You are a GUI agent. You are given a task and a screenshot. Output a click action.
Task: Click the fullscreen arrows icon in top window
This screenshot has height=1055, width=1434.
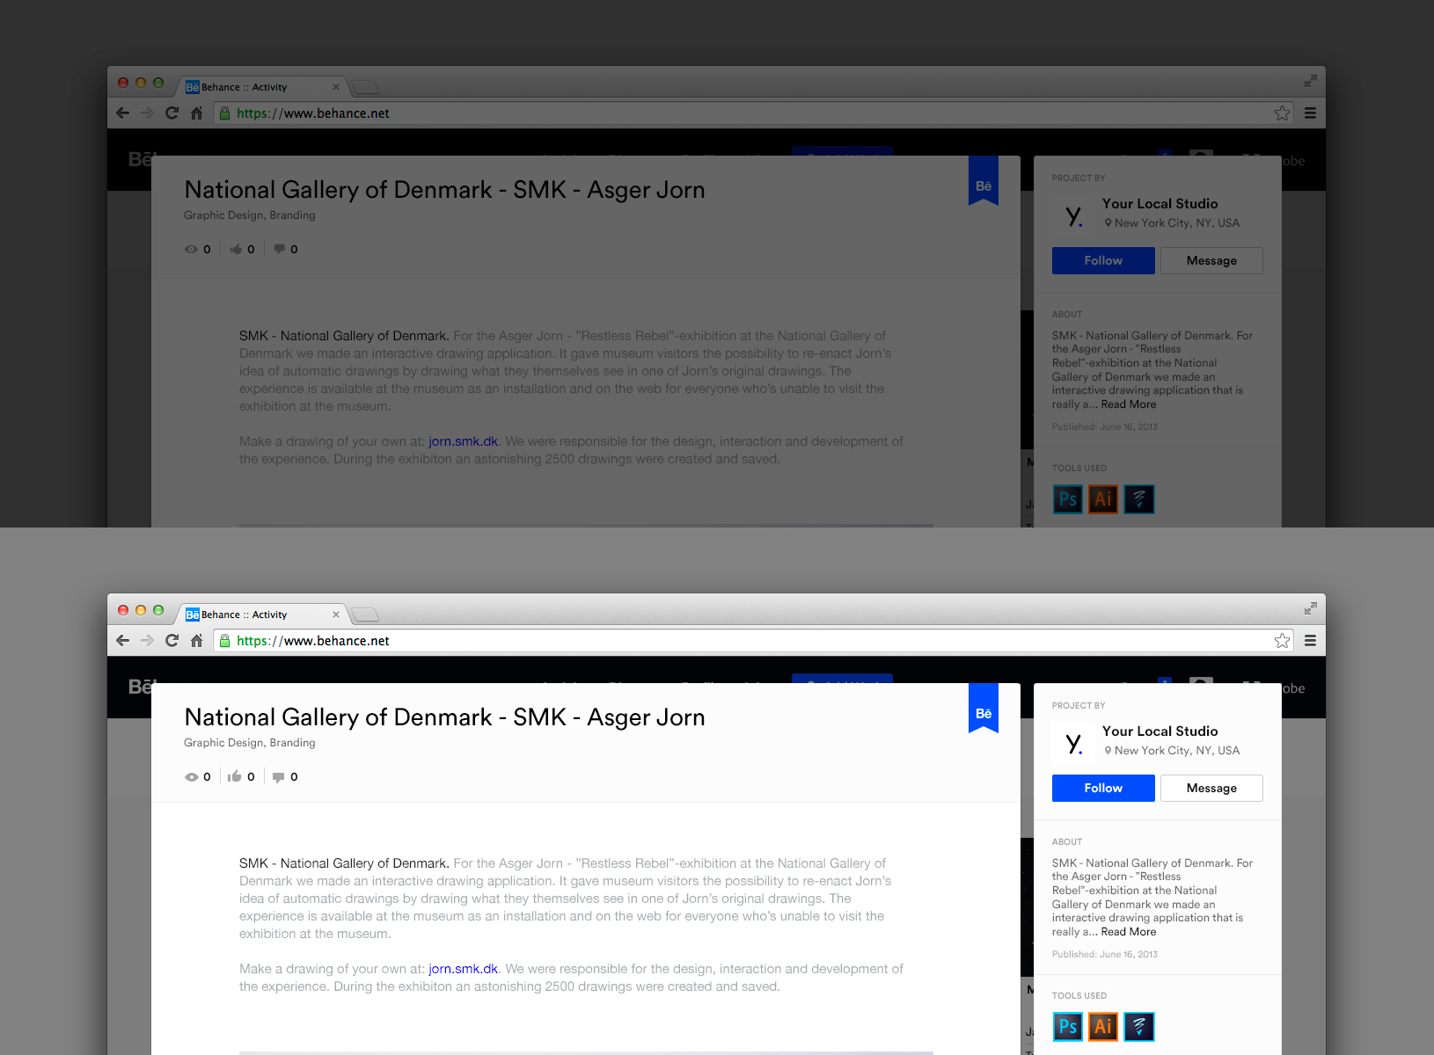coord(1310,81)
